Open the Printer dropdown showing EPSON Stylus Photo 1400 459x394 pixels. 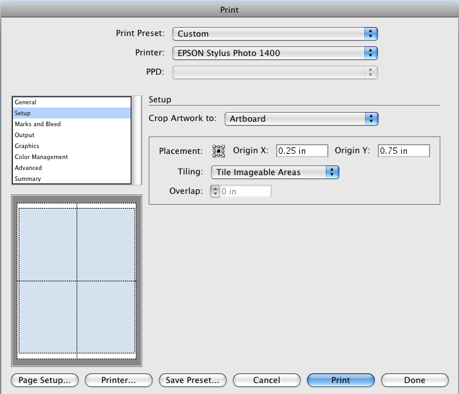click(x=275, y=53)
